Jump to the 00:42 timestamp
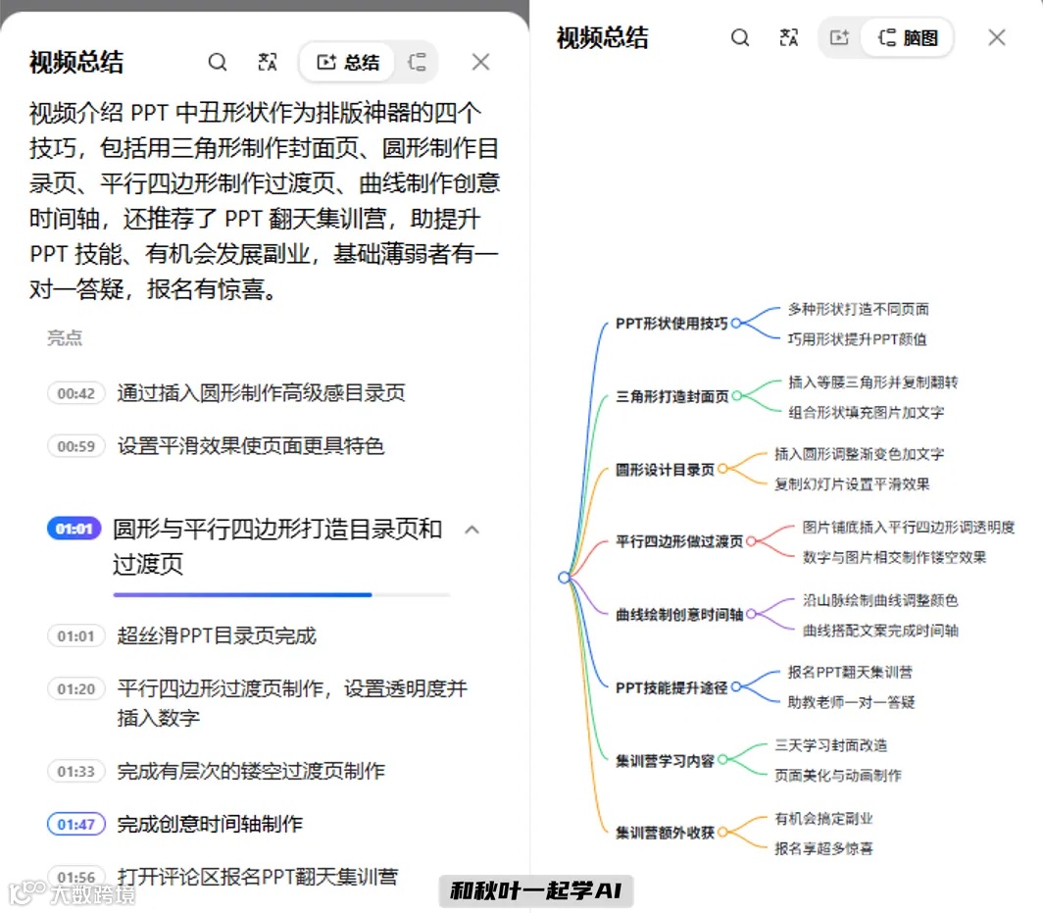1043x913 pixels. [75, 393]
